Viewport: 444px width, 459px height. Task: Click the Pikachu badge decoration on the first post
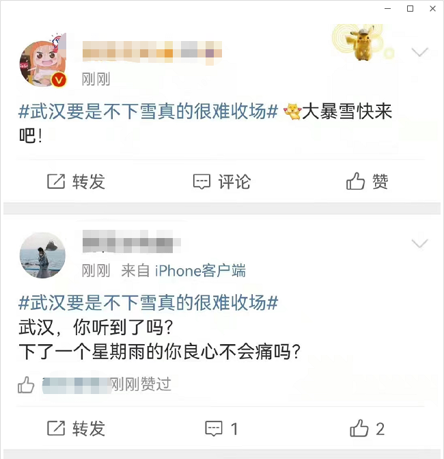363,42
